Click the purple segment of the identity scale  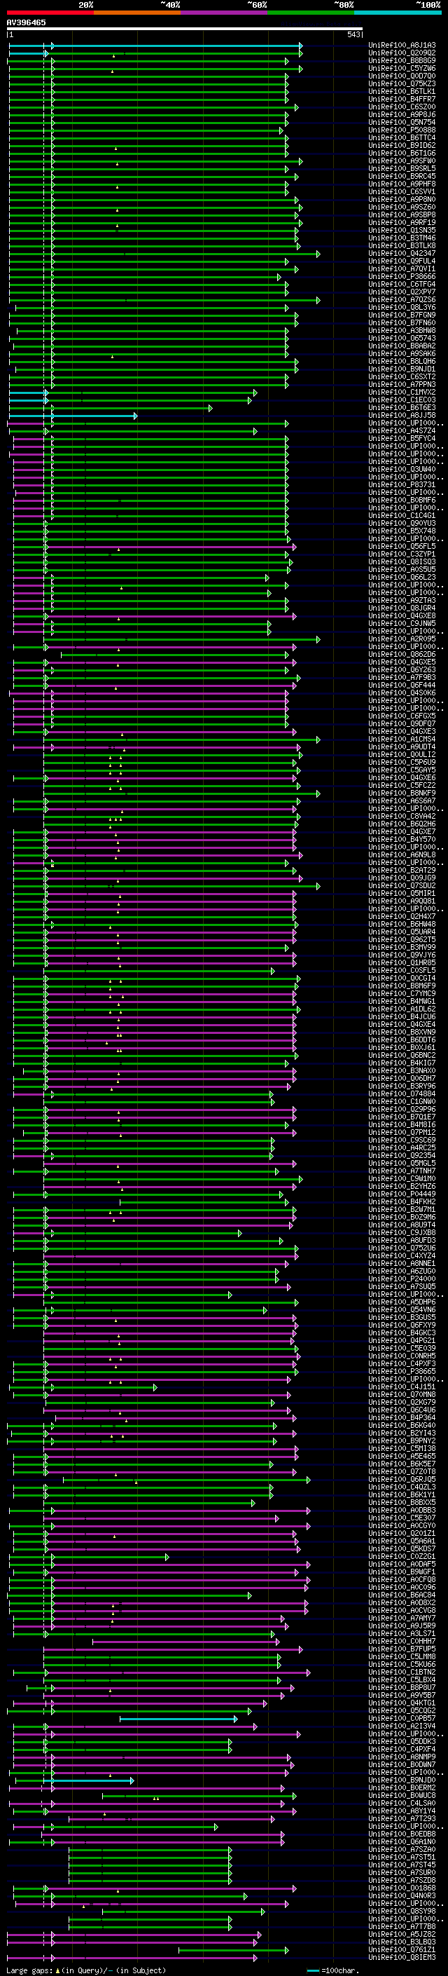pyautogui.click(x=225, y=13)
